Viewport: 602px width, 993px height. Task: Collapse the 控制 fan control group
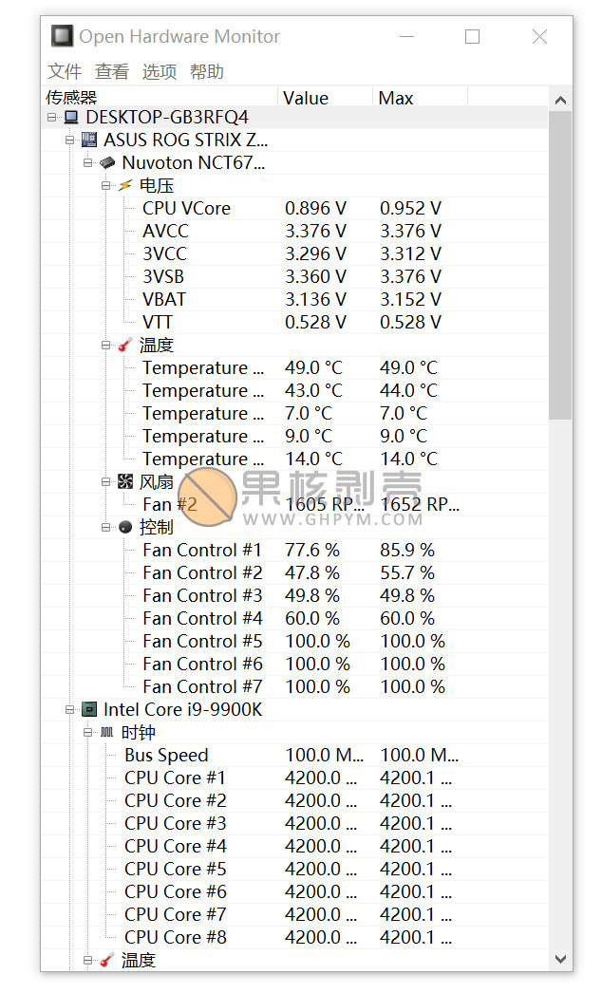(x=105, y=527)
